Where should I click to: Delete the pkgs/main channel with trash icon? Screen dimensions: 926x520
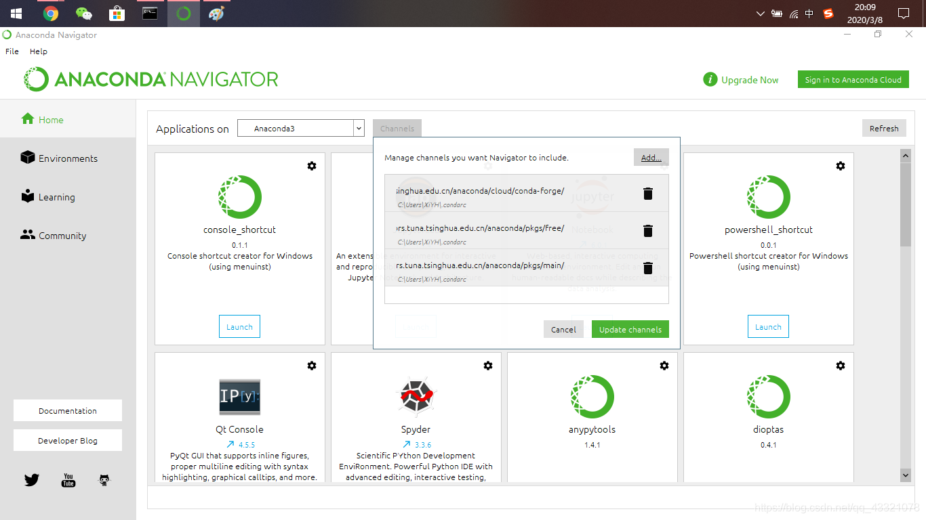point(647,268)
